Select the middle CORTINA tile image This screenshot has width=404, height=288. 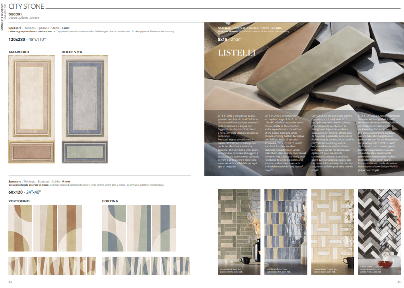click(139, 228)
